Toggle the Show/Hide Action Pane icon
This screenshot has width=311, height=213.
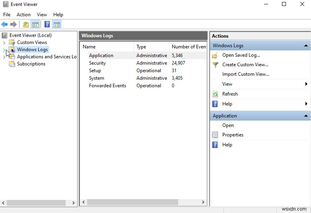(57, 25)
